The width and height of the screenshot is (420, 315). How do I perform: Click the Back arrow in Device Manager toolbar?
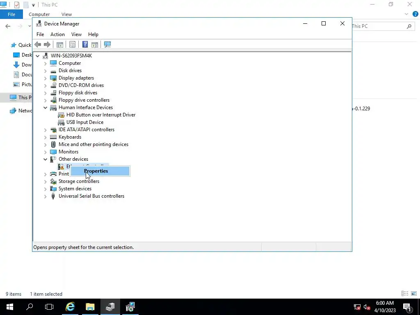click(38, 44)
